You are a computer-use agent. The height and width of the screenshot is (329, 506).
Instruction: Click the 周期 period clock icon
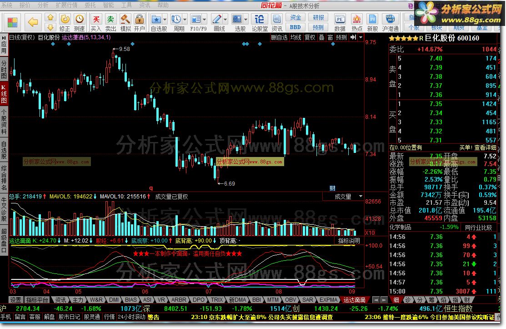176,20
